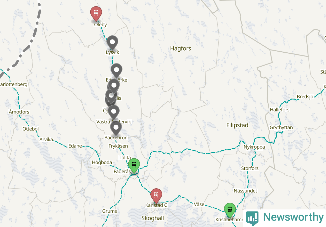Viewport: 326px width, 227px height.
Task: Click the red train marker at Oleby
Action: [96, 13]
